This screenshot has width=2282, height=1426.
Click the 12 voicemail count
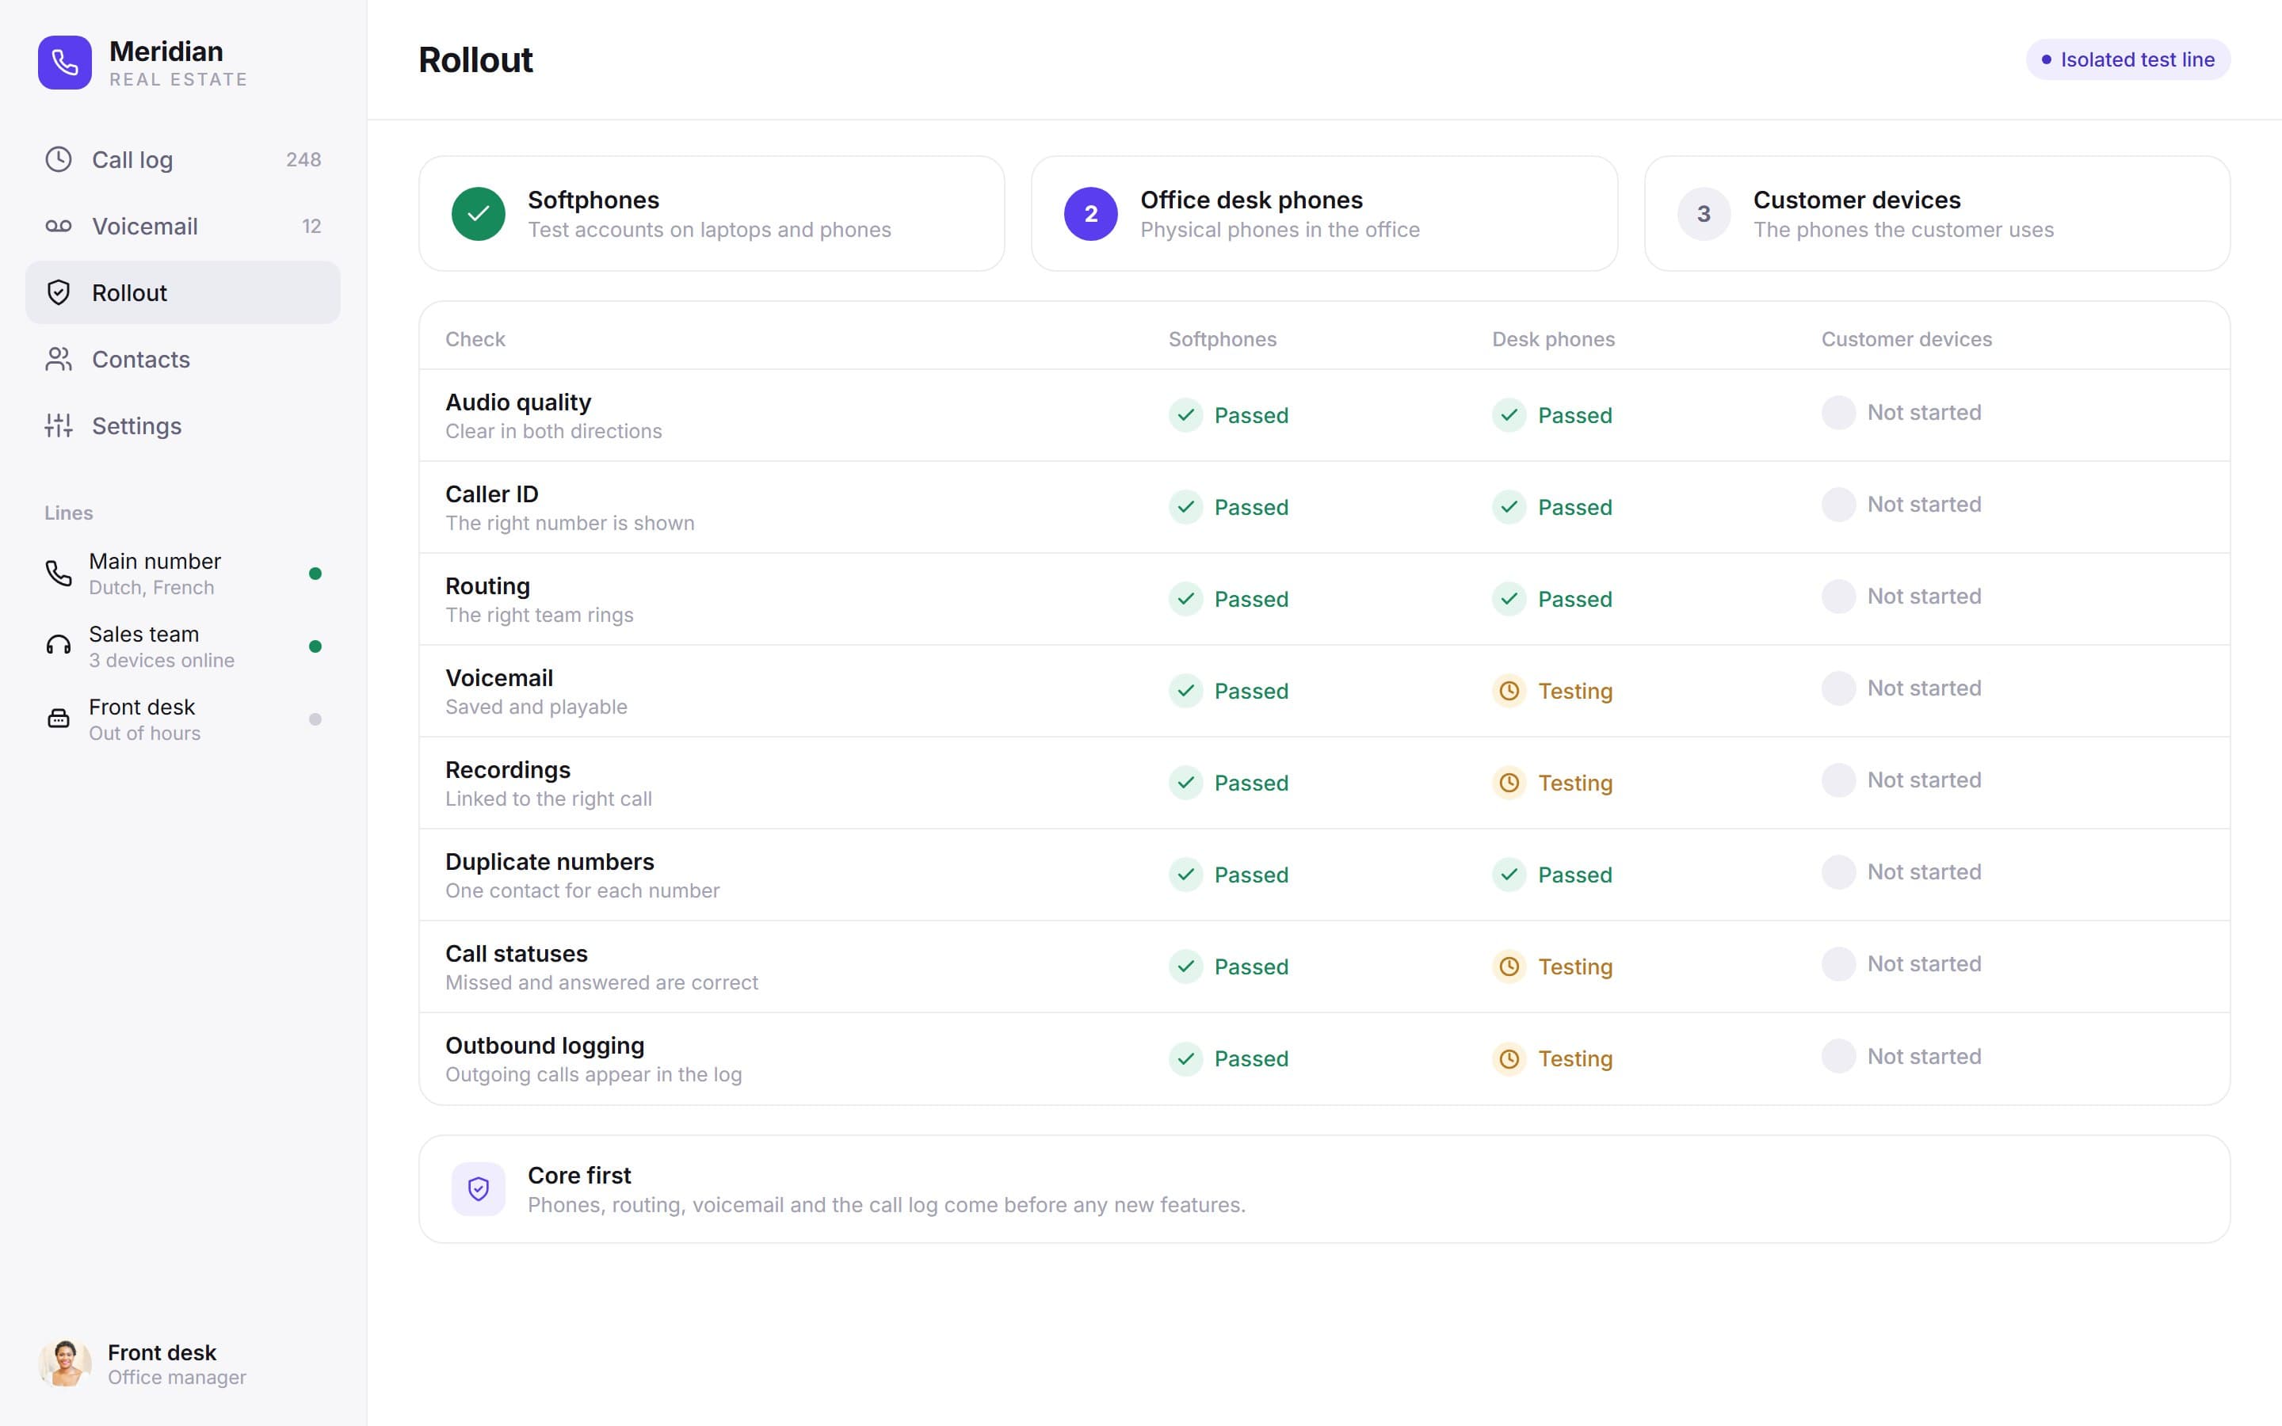(x=312, y=227)
